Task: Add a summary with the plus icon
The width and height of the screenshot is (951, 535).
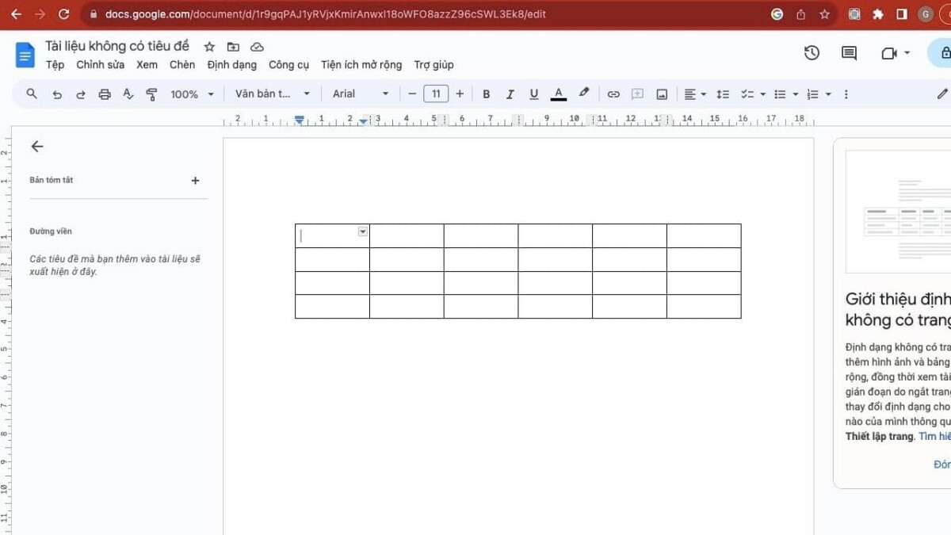Action: (195, 181)
